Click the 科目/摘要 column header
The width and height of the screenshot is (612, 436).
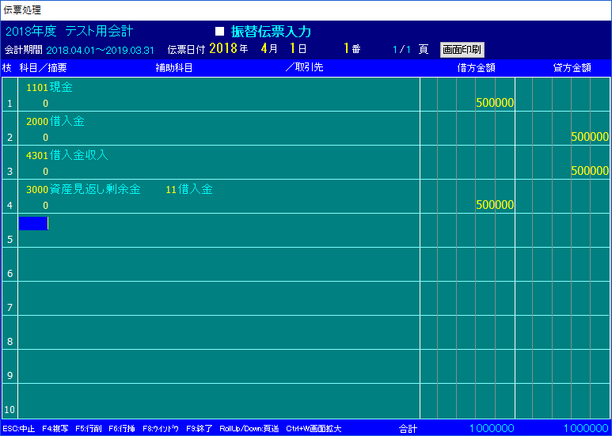click(43, 68)
